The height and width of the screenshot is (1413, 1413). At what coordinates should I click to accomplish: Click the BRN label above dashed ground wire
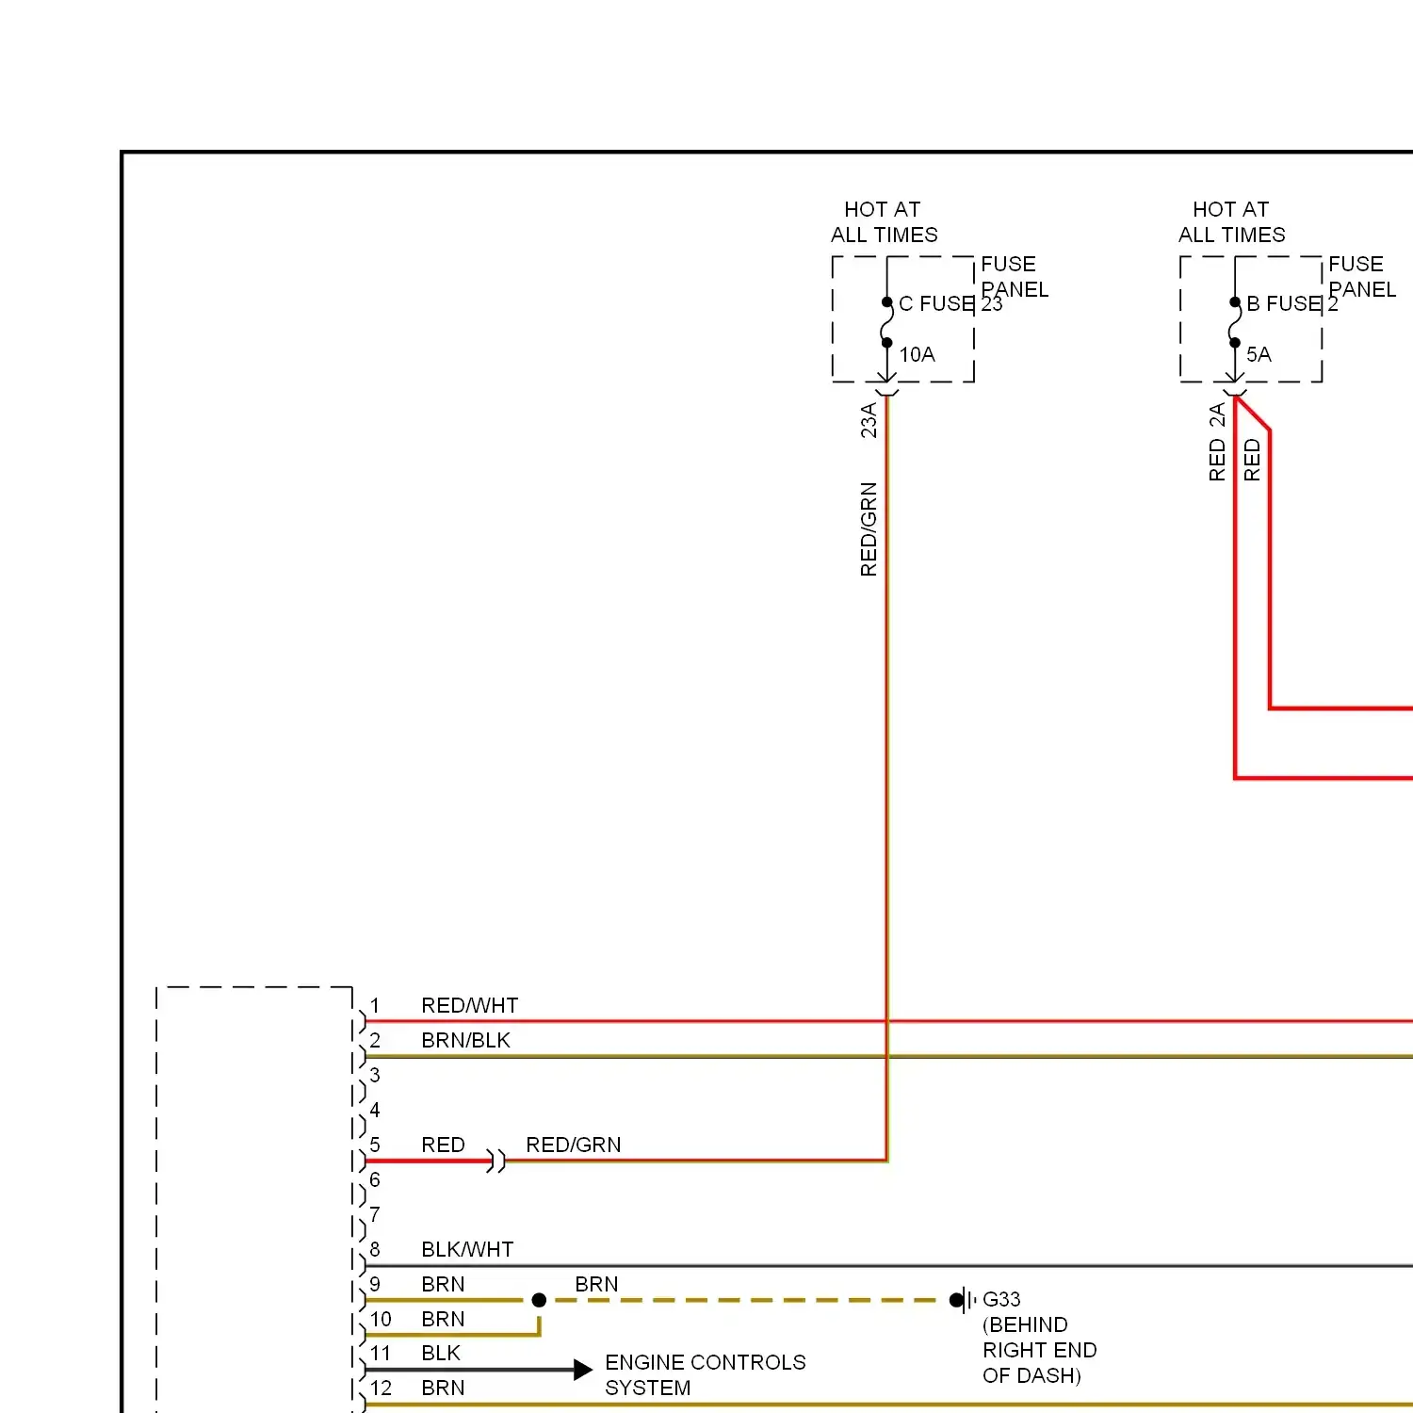[x=596, y=1284]
